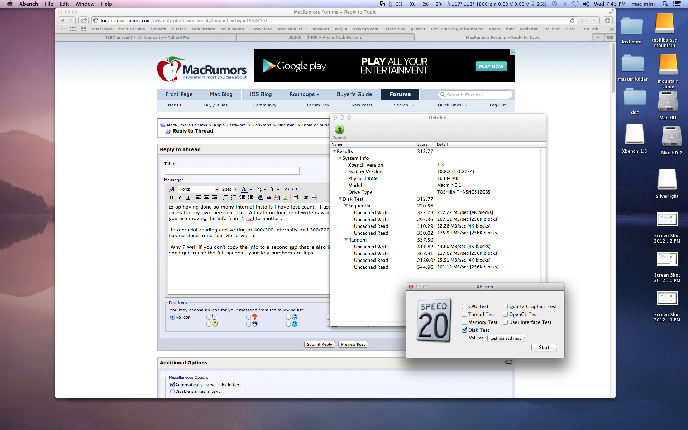The height and width of the screenshot is (430, 688).
Task: Toggle bold formatting in message editor
Action: [171, 197]
